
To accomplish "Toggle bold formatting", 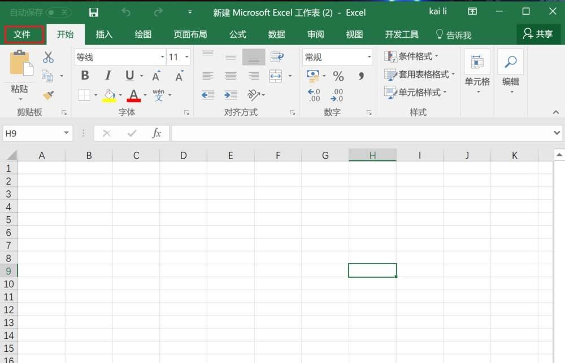I will pos(85,75).
